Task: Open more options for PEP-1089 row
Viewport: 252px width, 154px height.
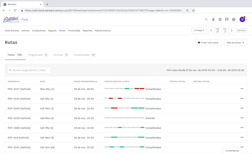Action: [242, 128]
